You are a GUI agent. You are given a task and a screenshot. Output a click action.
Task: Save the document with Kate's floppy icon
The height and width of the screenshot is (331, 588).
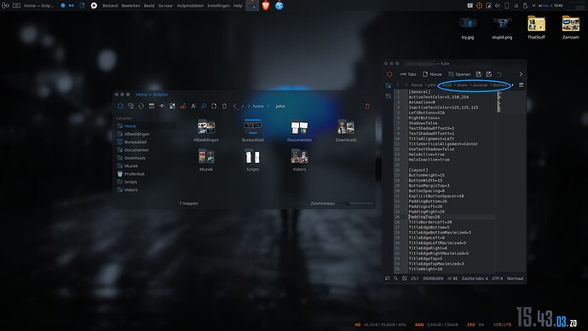(x=479, y=74)
